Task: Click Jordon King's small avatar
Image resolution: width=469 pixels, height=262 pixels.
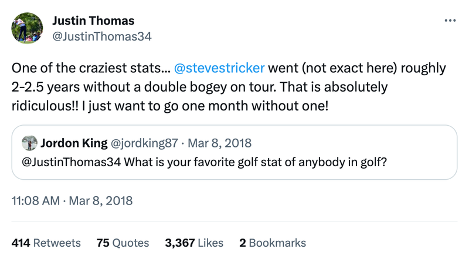Action: tap(29, 143)
